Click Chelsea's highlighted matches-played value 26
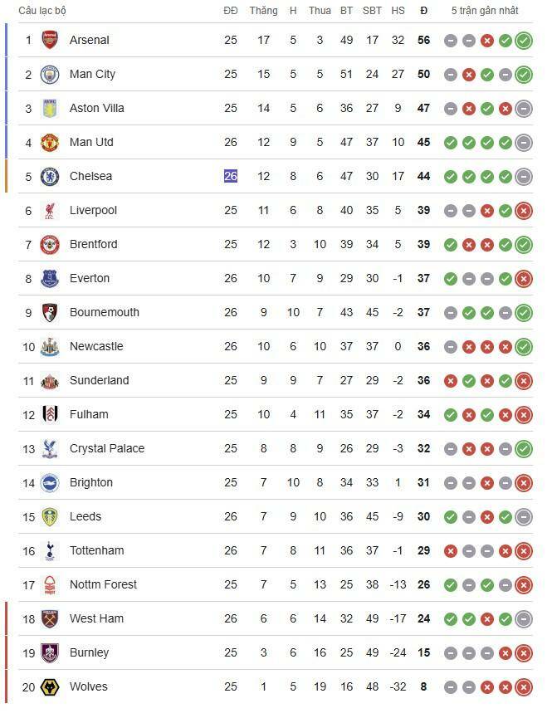This screenshot has width=552, height=713. pyautogui.click(x=231, y=176)
